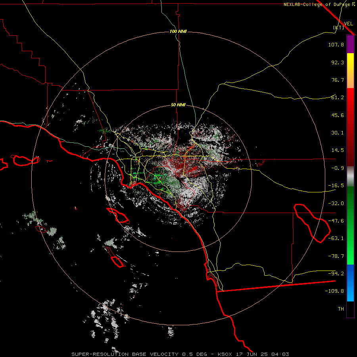Select the -16.5 velocity scale value

click(336, 186)
